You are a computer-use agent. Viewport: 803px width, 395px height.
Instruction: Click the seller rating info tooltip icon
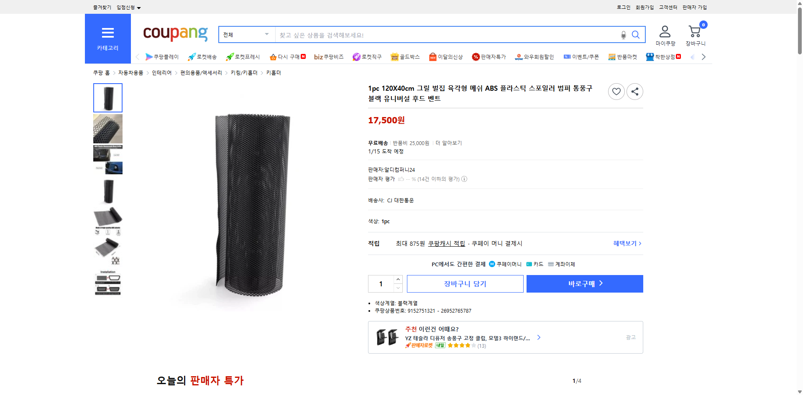[x=464, y=179]
